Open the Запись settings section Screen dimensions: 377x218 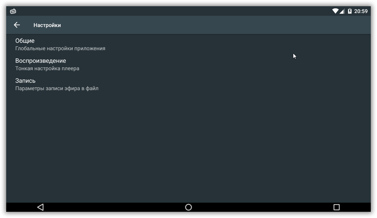coord(25,81)
